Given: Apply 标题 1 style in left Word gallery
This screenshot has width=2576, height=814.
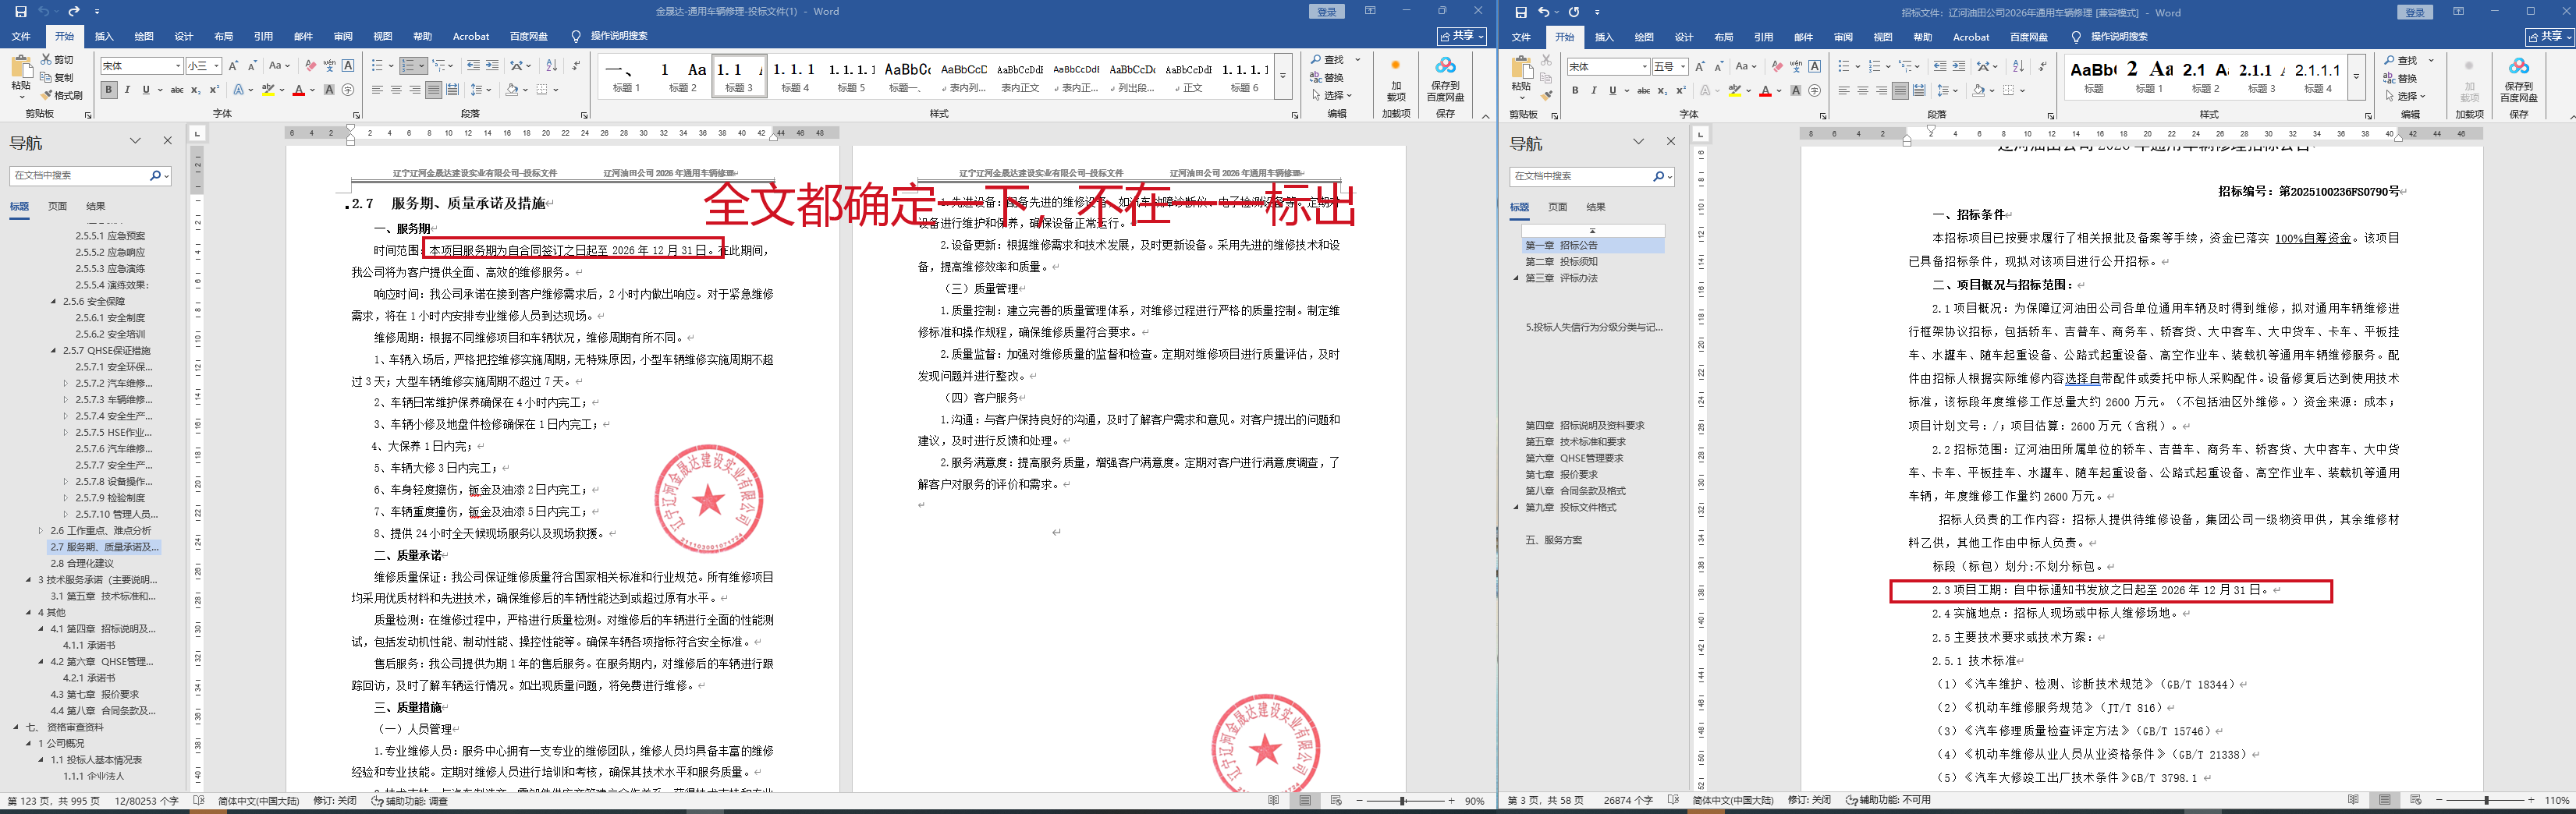Looking at the screenshot, I should coord(626,76).
